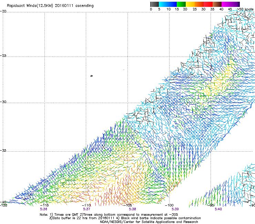Click the -35 latitude axis label
This screenshot has width=255, height=224.
(x=3, y=150)
